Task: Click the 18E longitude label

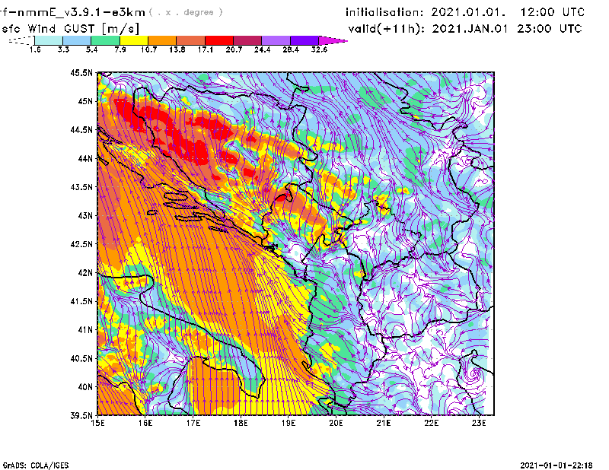Action: (x=241, y=423)
